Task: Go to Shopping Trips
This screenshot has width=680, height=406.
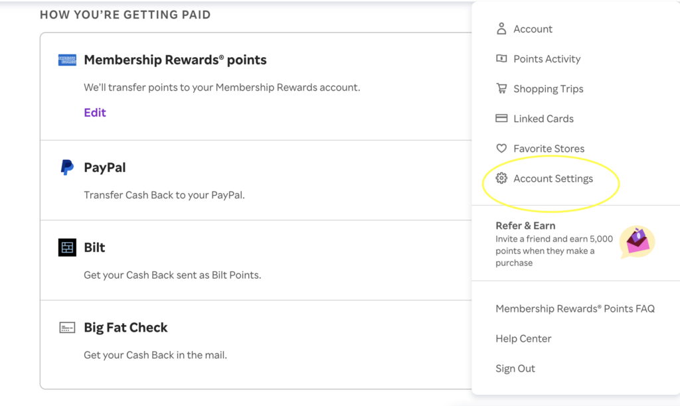Action: point(548,89)
